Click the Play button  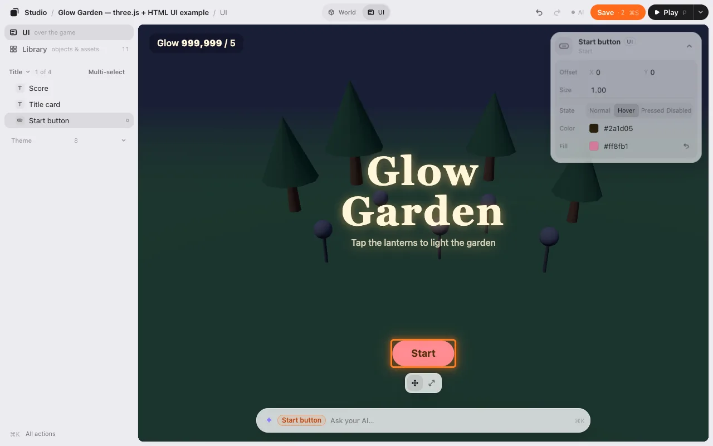click(x=670, y=12)
